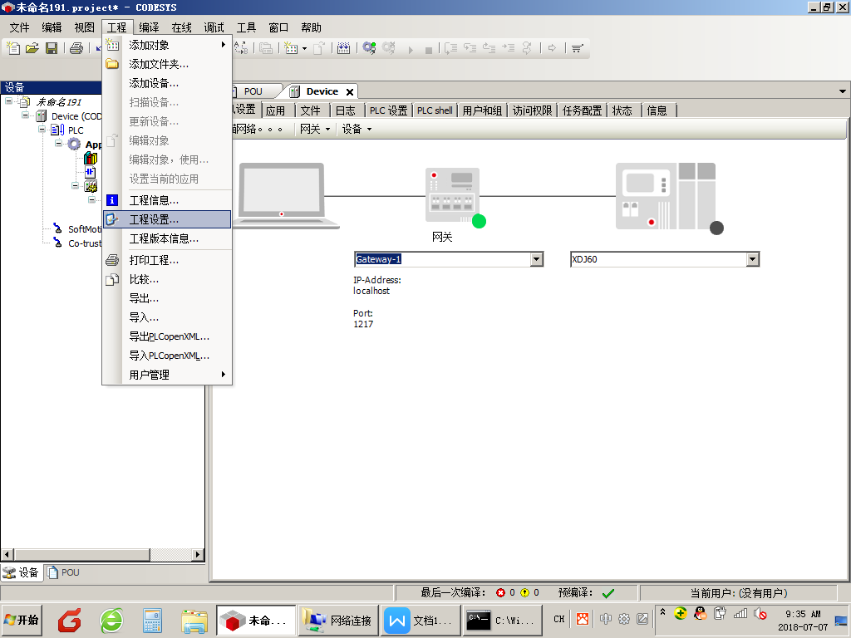Viewport: 851px width, 638px height.
Task: Open the command prompt taskbar item
Action: pyautogui.click(x=503, y=620)
